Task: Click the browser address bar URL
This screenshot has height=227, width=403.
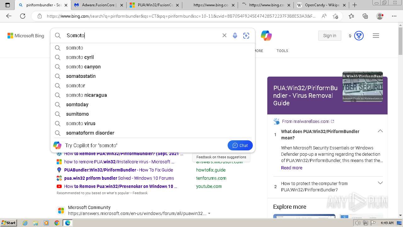Action: tap(181, 16)
